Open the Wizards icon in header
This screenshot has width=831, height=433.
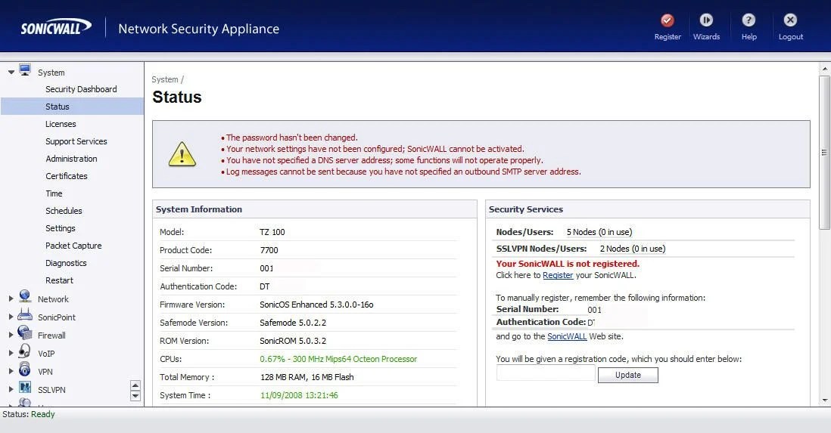[706, 20]
